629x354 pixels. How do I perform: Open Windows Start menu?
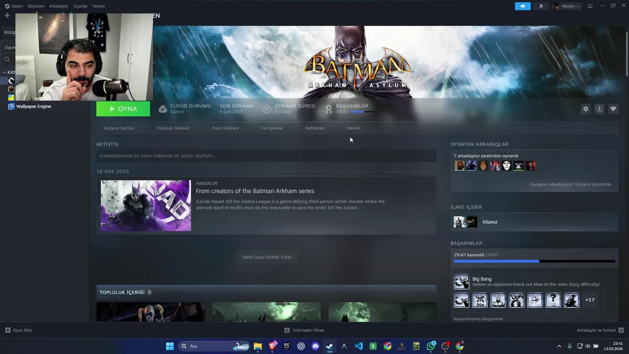click(170, 346)
